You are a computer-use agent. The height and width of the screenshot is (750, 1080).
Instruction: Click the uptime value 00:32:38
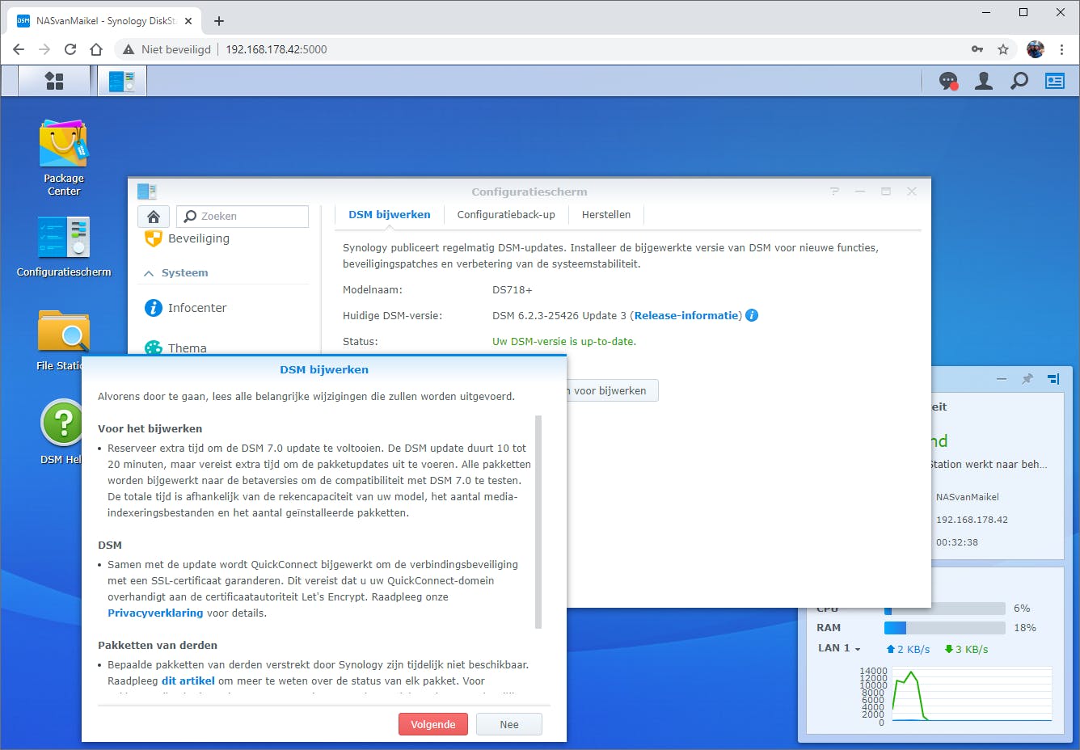tap(957, 542)
